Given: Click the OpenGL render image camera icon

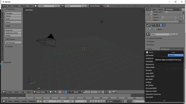Looking at the screenshot, I should tap(113, 92).
